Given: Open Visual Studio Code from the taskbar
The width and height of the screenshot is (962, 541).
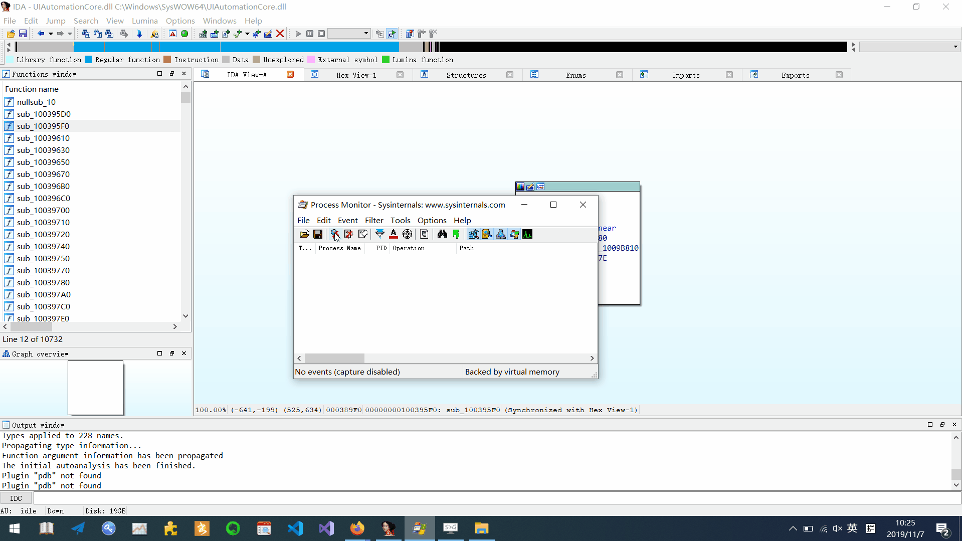Looking at the screenshot, I should click(295, 528).
